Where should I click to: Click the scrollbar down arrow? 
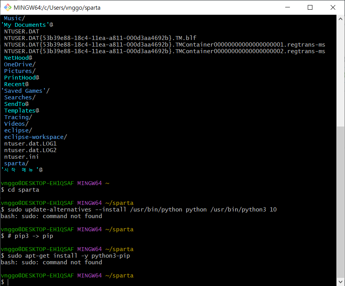[341, 282]
